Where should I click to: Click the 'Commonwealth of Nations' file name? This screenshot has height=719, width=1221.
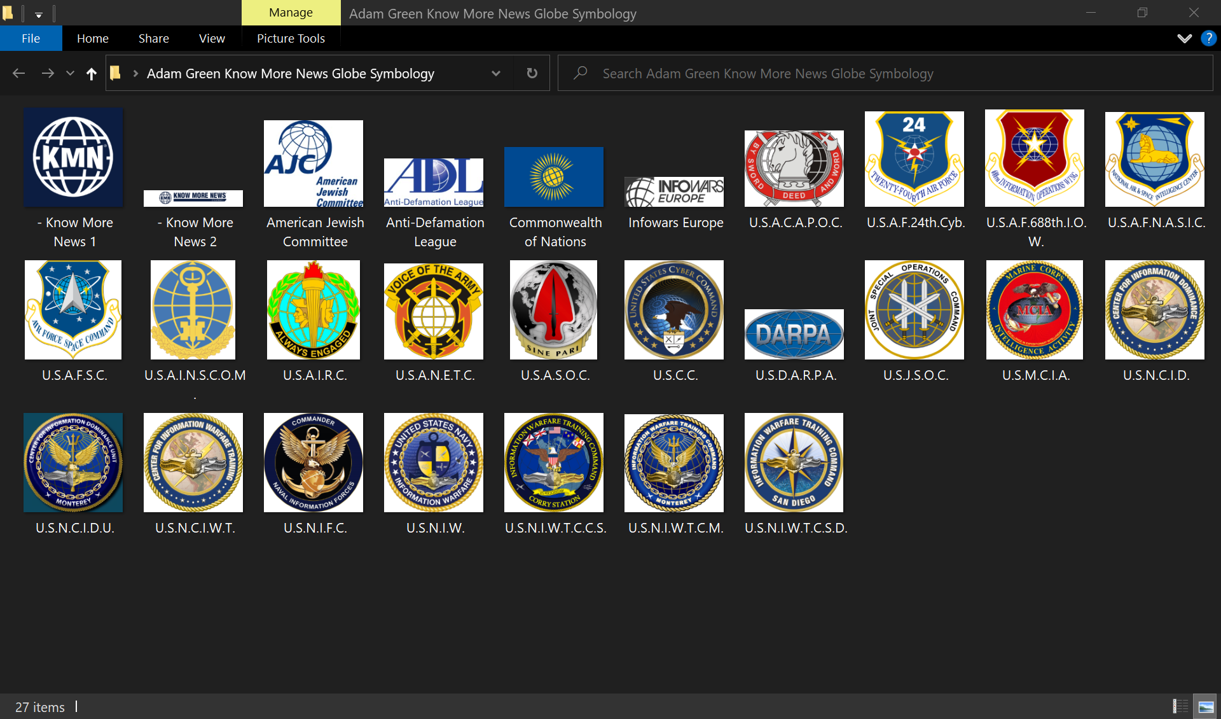(555, 232)
